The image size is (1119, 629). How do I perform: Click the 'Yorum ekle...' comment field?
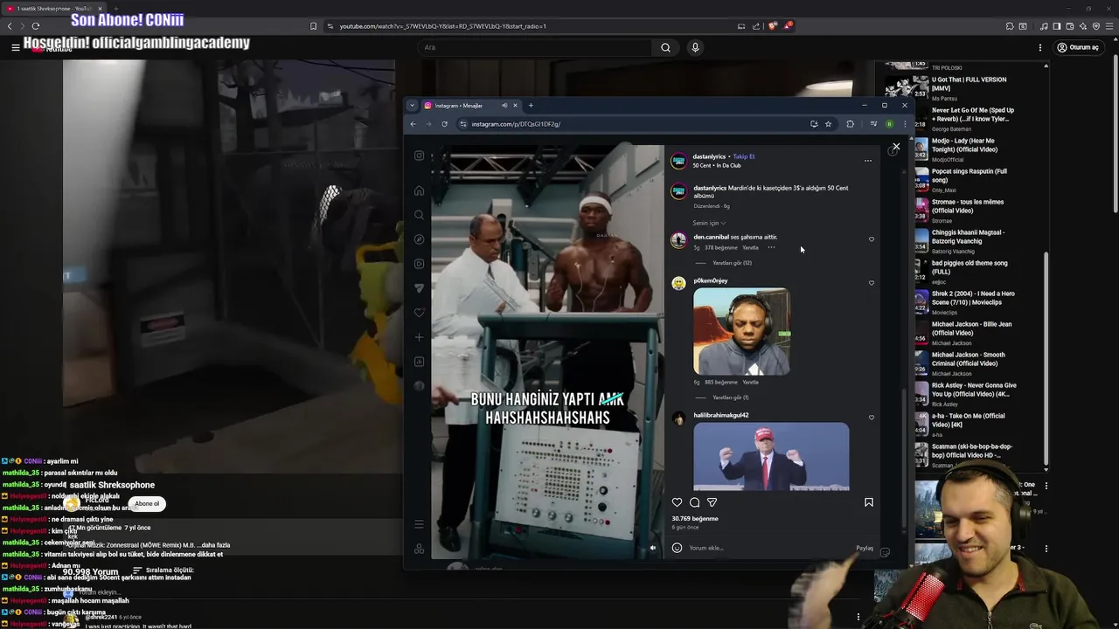tap(769, 548)
